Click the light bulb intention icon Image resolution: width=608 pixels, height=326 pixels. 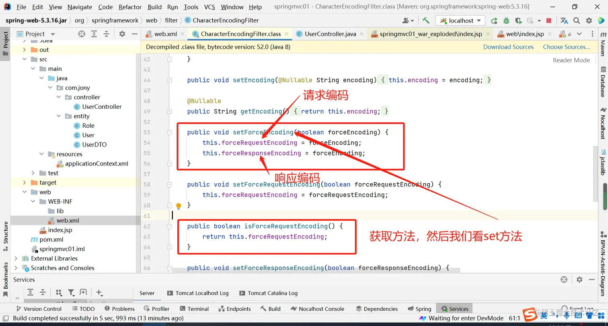tap(179, 206)
